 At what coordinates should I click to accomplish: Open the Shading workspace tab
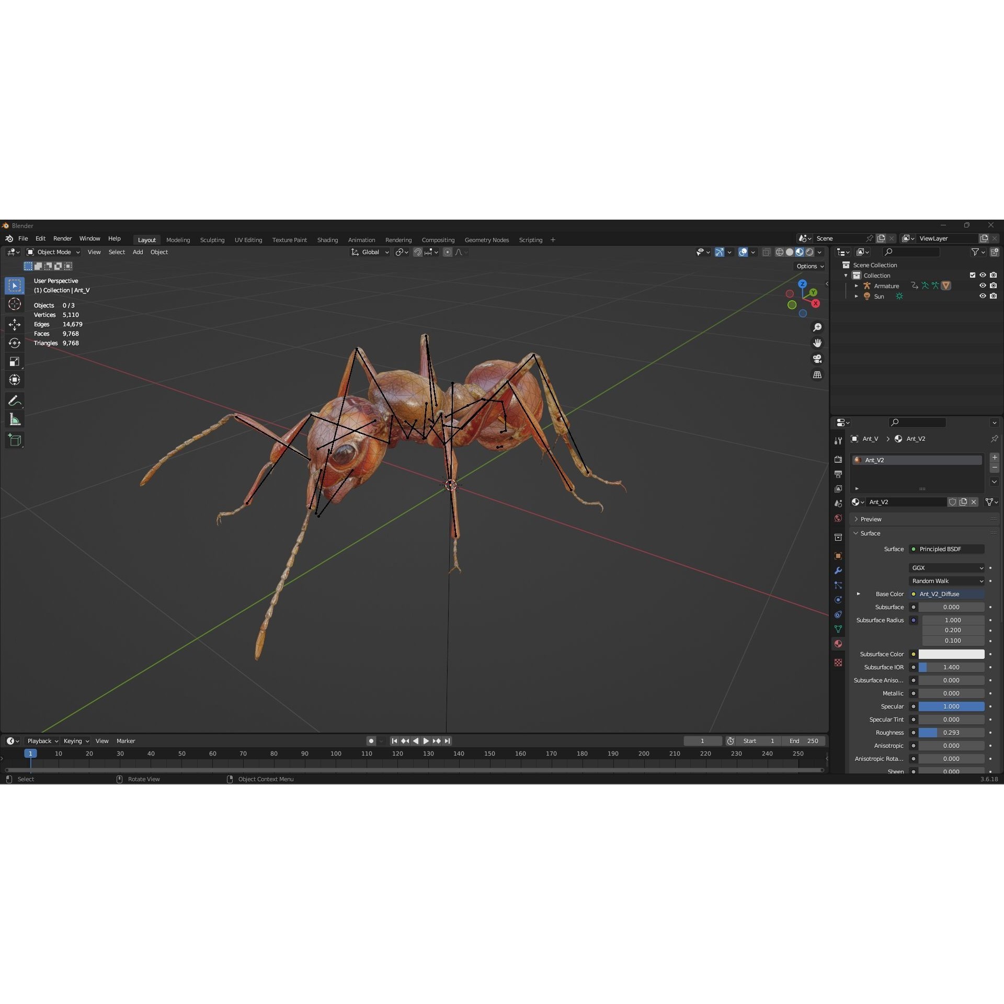click(x=327, y=240)
